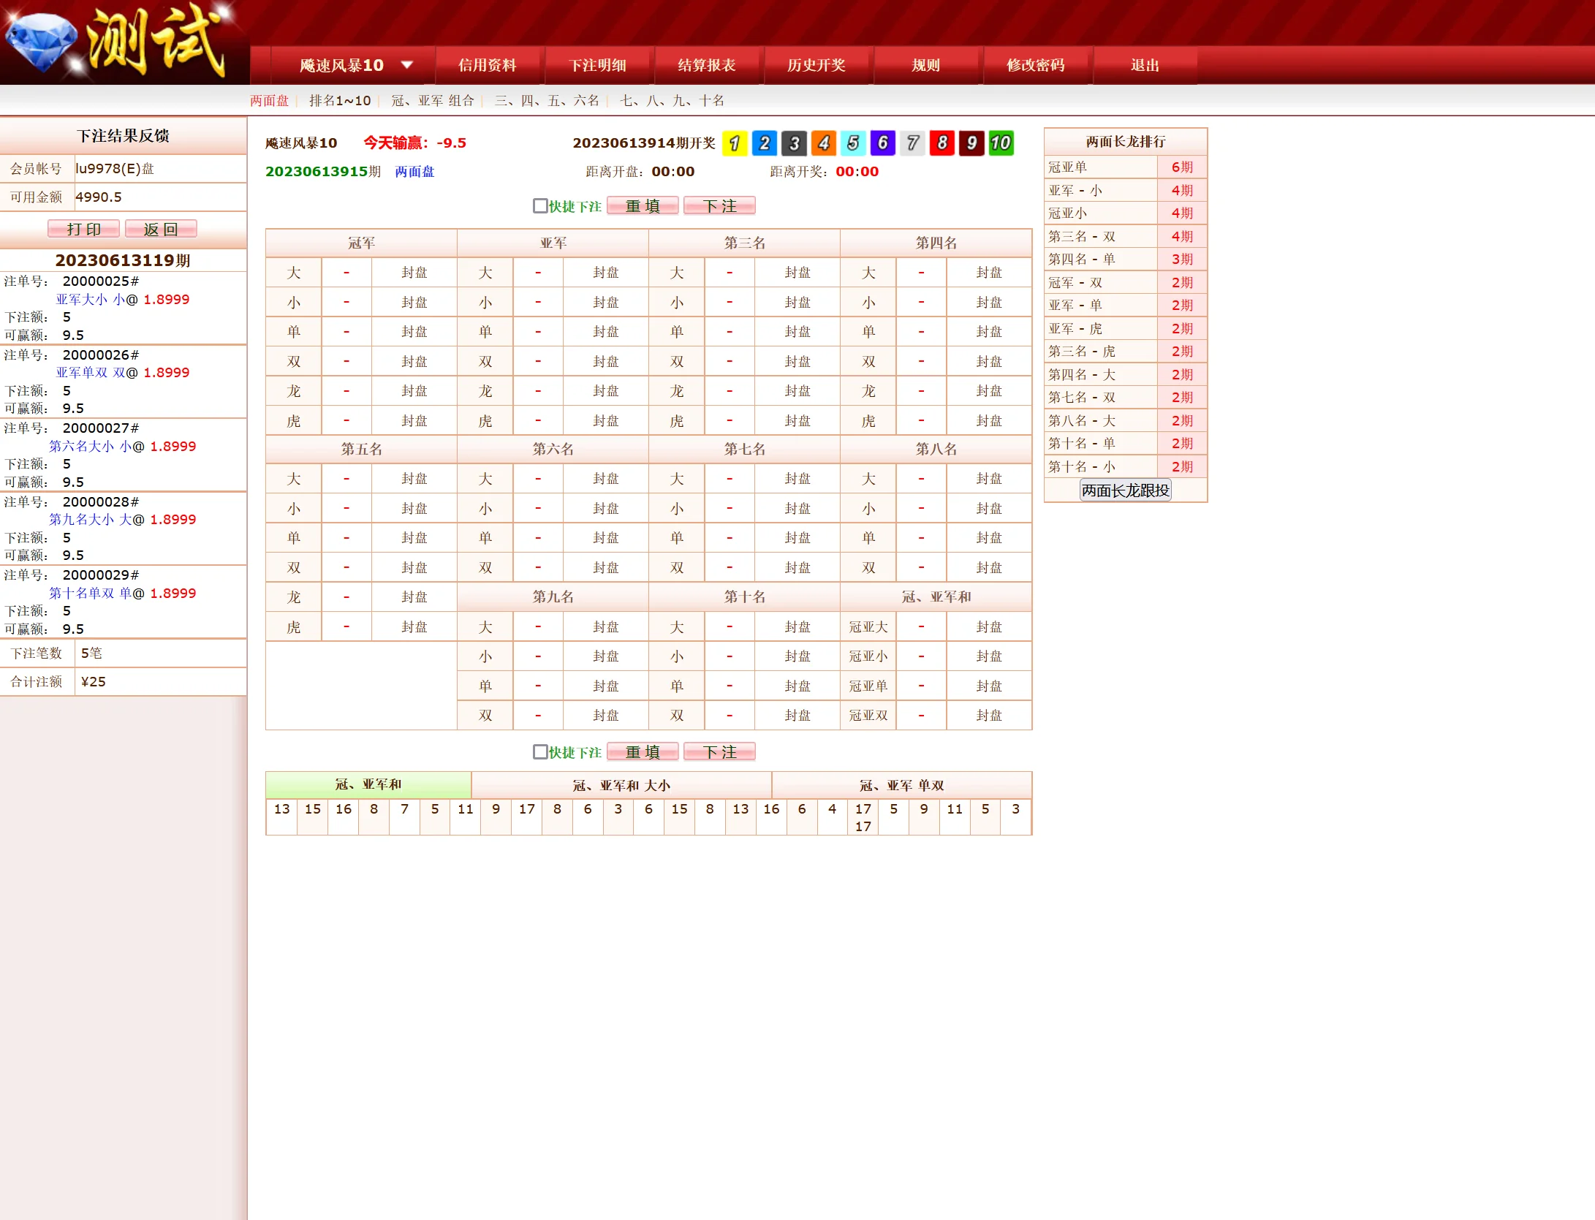Toggle the bottom 快捷下注 checkbox
This screenshot has width=1595, height=1220.
[x=540, y=752]
